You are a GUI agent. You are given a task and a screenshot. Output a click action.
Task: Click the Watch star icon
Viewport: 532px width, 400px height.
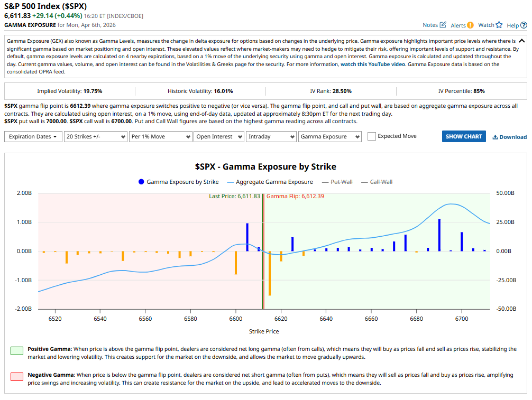[498, 25]
